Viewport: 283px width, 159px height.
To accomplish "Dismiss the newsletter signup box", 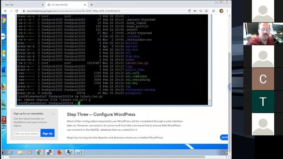I will tap(53, 114).
